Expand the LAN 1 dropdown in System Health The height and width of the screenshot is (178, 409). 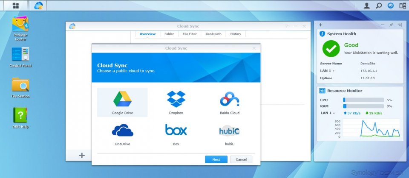pos(327,71)
